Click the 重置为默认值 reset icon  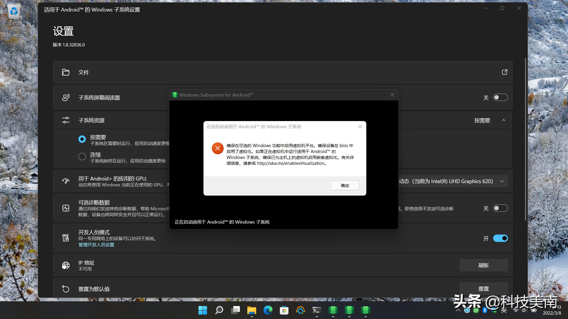click(x=66, y=289)
